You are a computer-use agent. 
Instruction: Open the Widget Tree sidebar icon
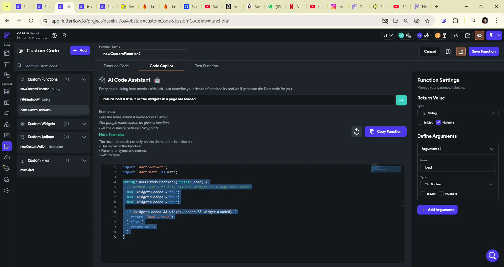[x=7, y=64]
